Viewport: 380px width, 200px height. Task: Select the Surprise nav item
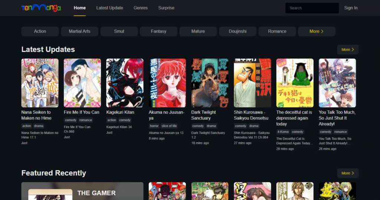pyautogui.click(x=166, y=8)
